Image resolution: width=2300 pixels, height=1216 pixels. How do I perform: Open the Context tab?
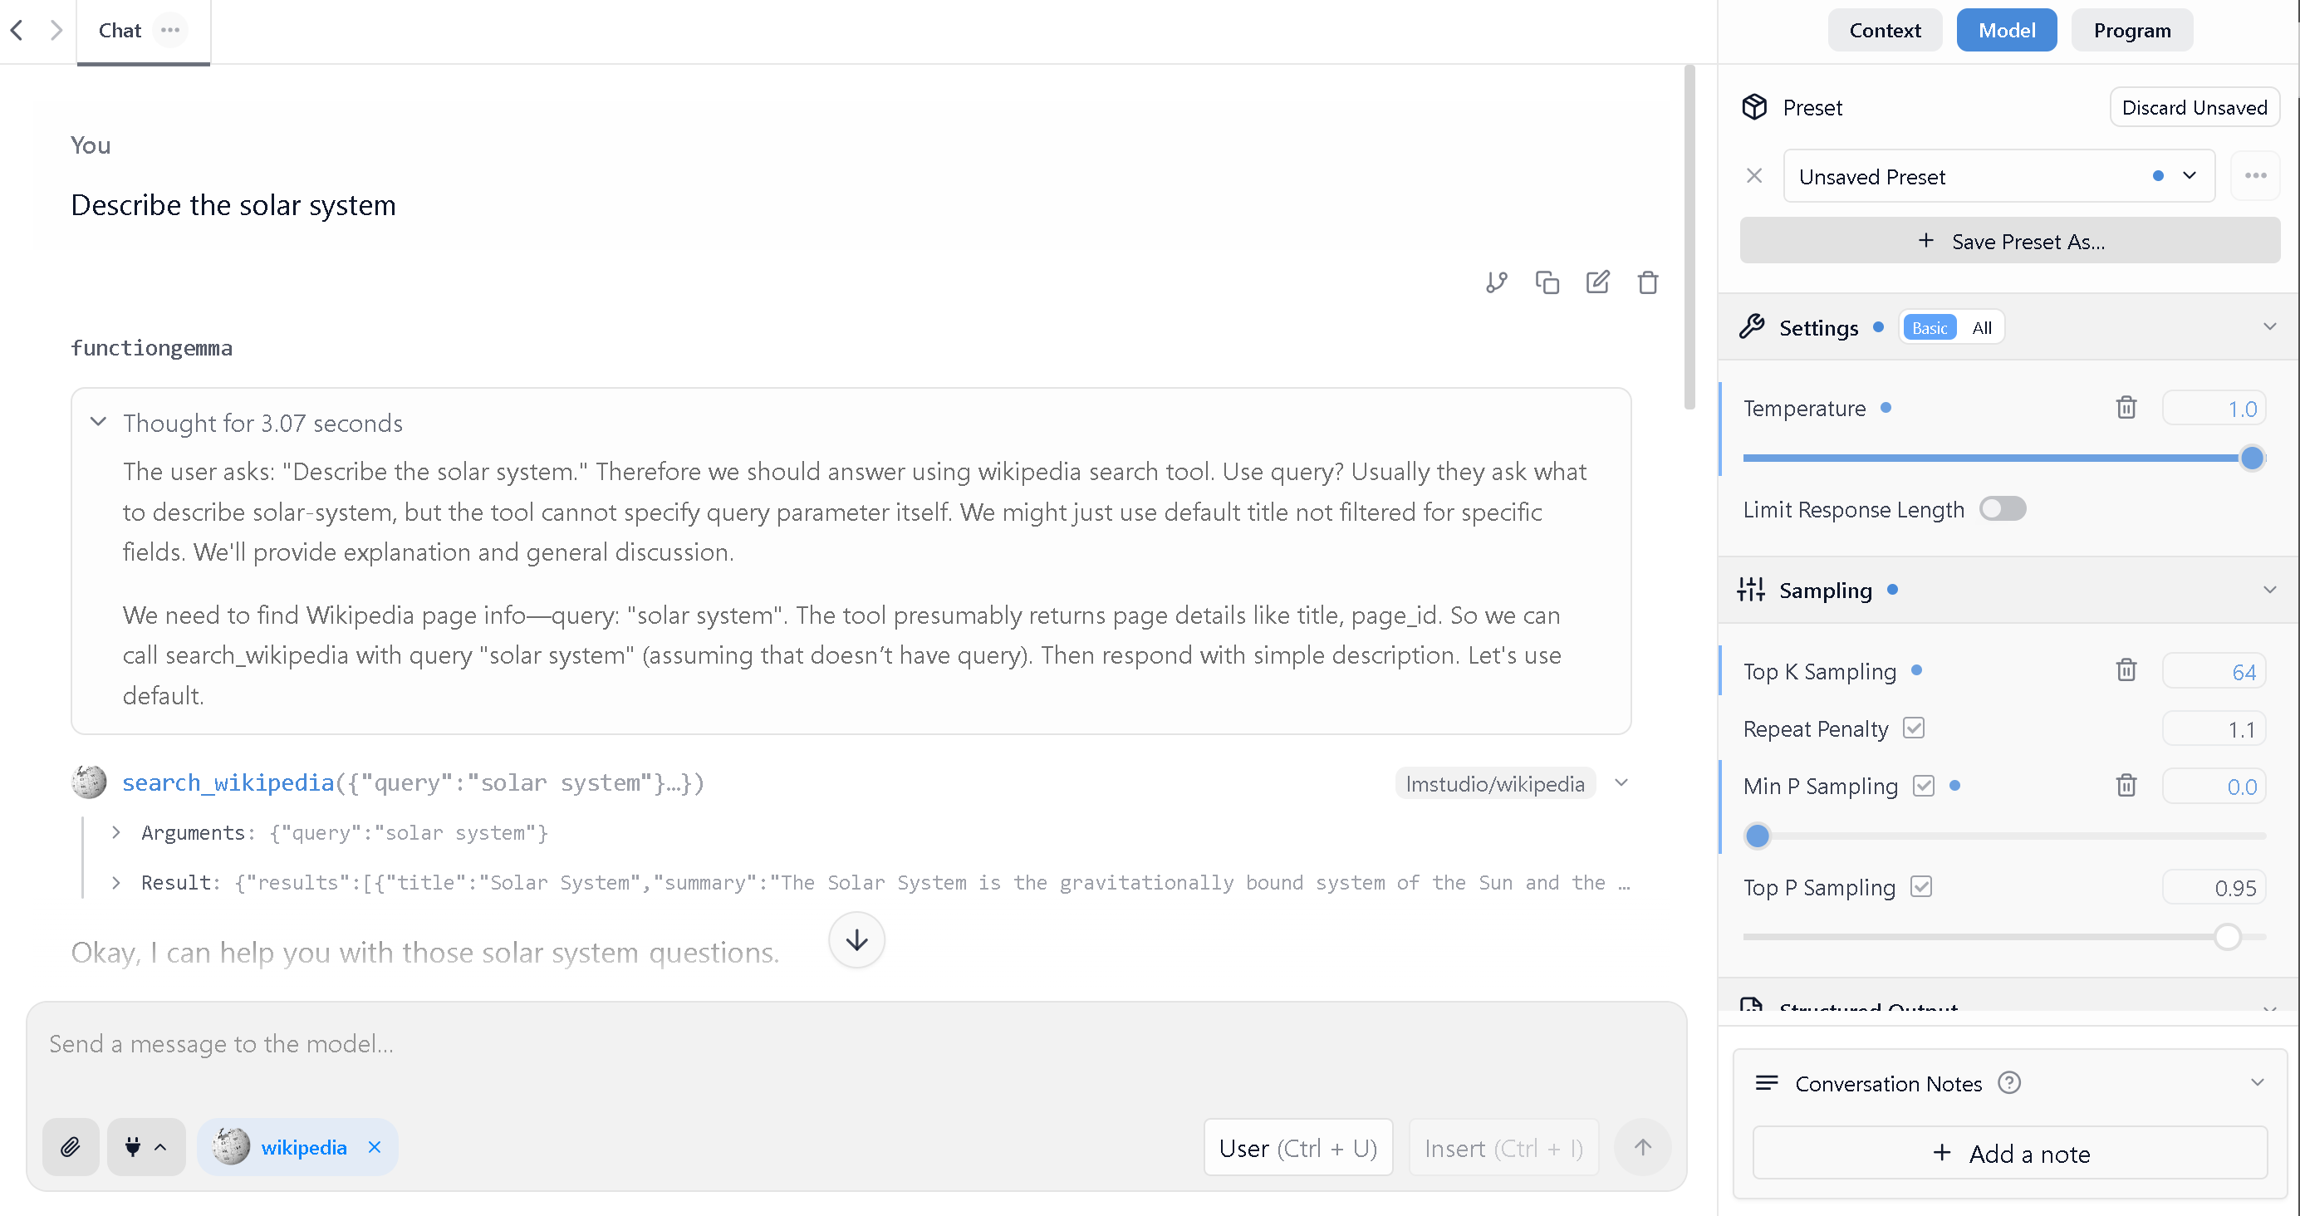1885,29
